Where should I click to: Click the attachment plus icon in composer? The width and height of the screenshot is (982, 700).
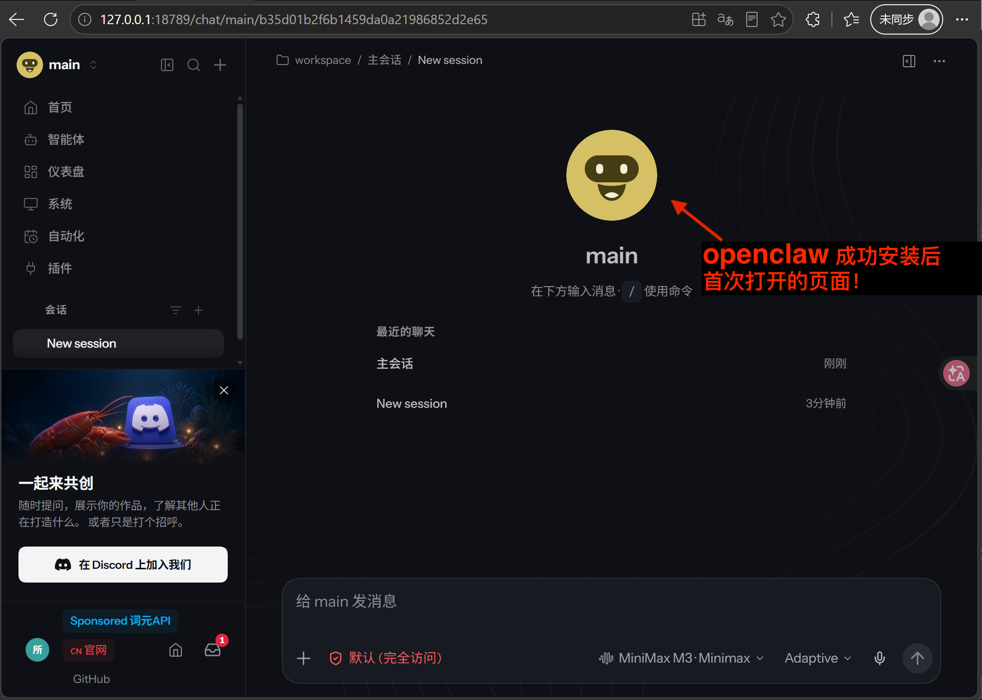pyautogui.click(x=304, y=658)
